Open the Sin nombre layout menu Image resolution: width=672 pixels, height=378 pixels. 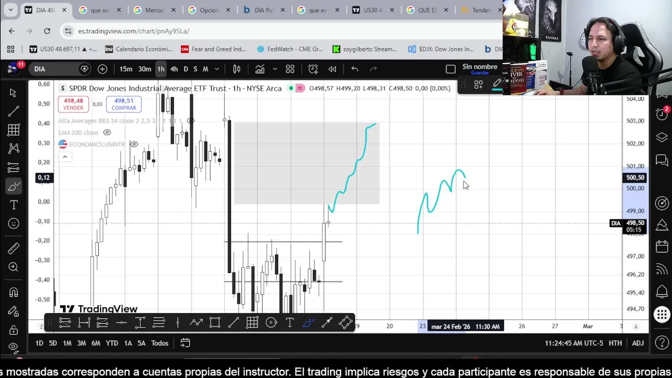tap(479, 69)
